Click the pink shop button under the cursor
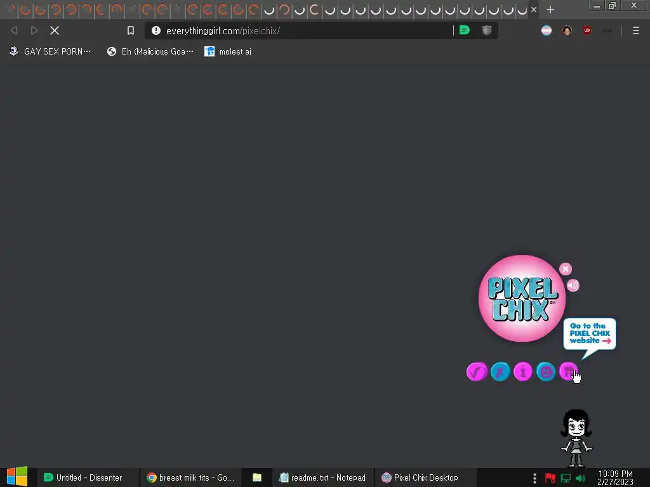This screenshot has width=650, height=487. pos(568,372)
